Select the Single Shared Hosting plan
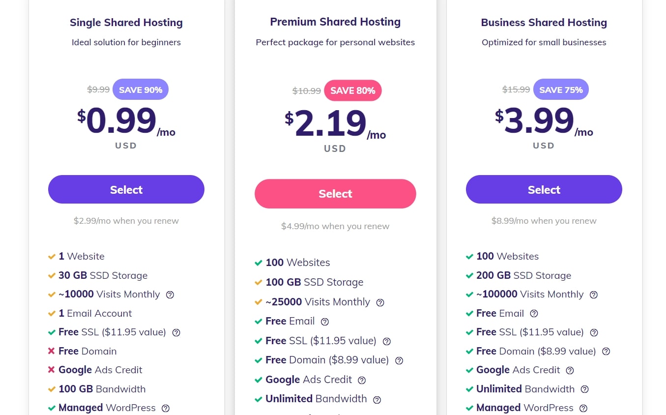The image size is (666, 415). click(x=126, y=189)
